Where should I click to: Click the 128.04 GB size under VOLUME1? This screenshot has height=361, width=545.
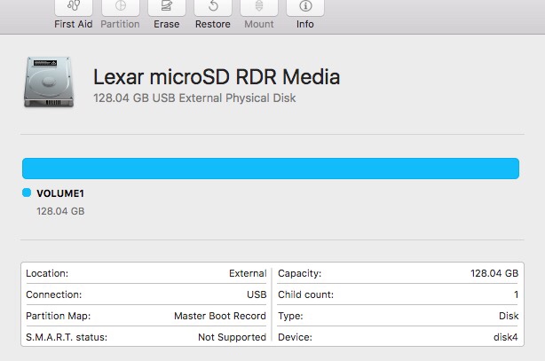coord(60,211)
